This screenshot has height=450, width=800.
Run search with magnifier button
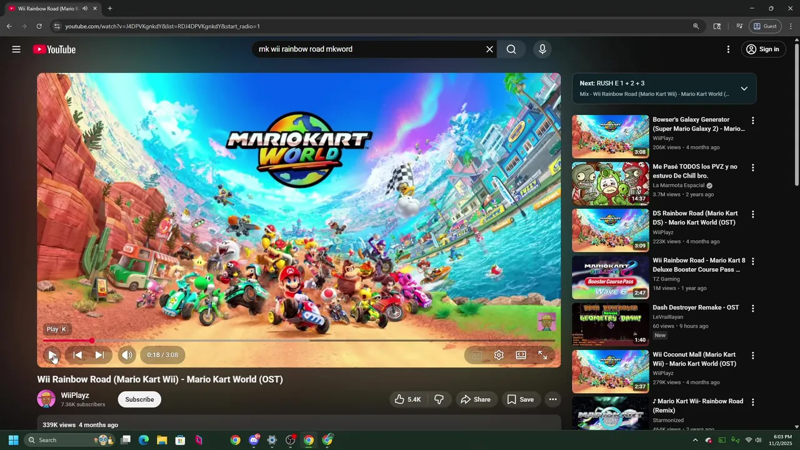tap(511, 49)
